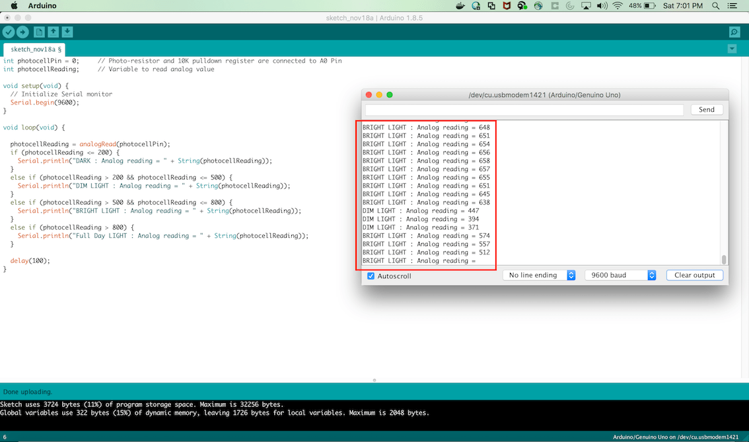The height and width of the screenshot is (442, 749).
Task: Click the output line with reading 371
Action: [x=420, y=227]
